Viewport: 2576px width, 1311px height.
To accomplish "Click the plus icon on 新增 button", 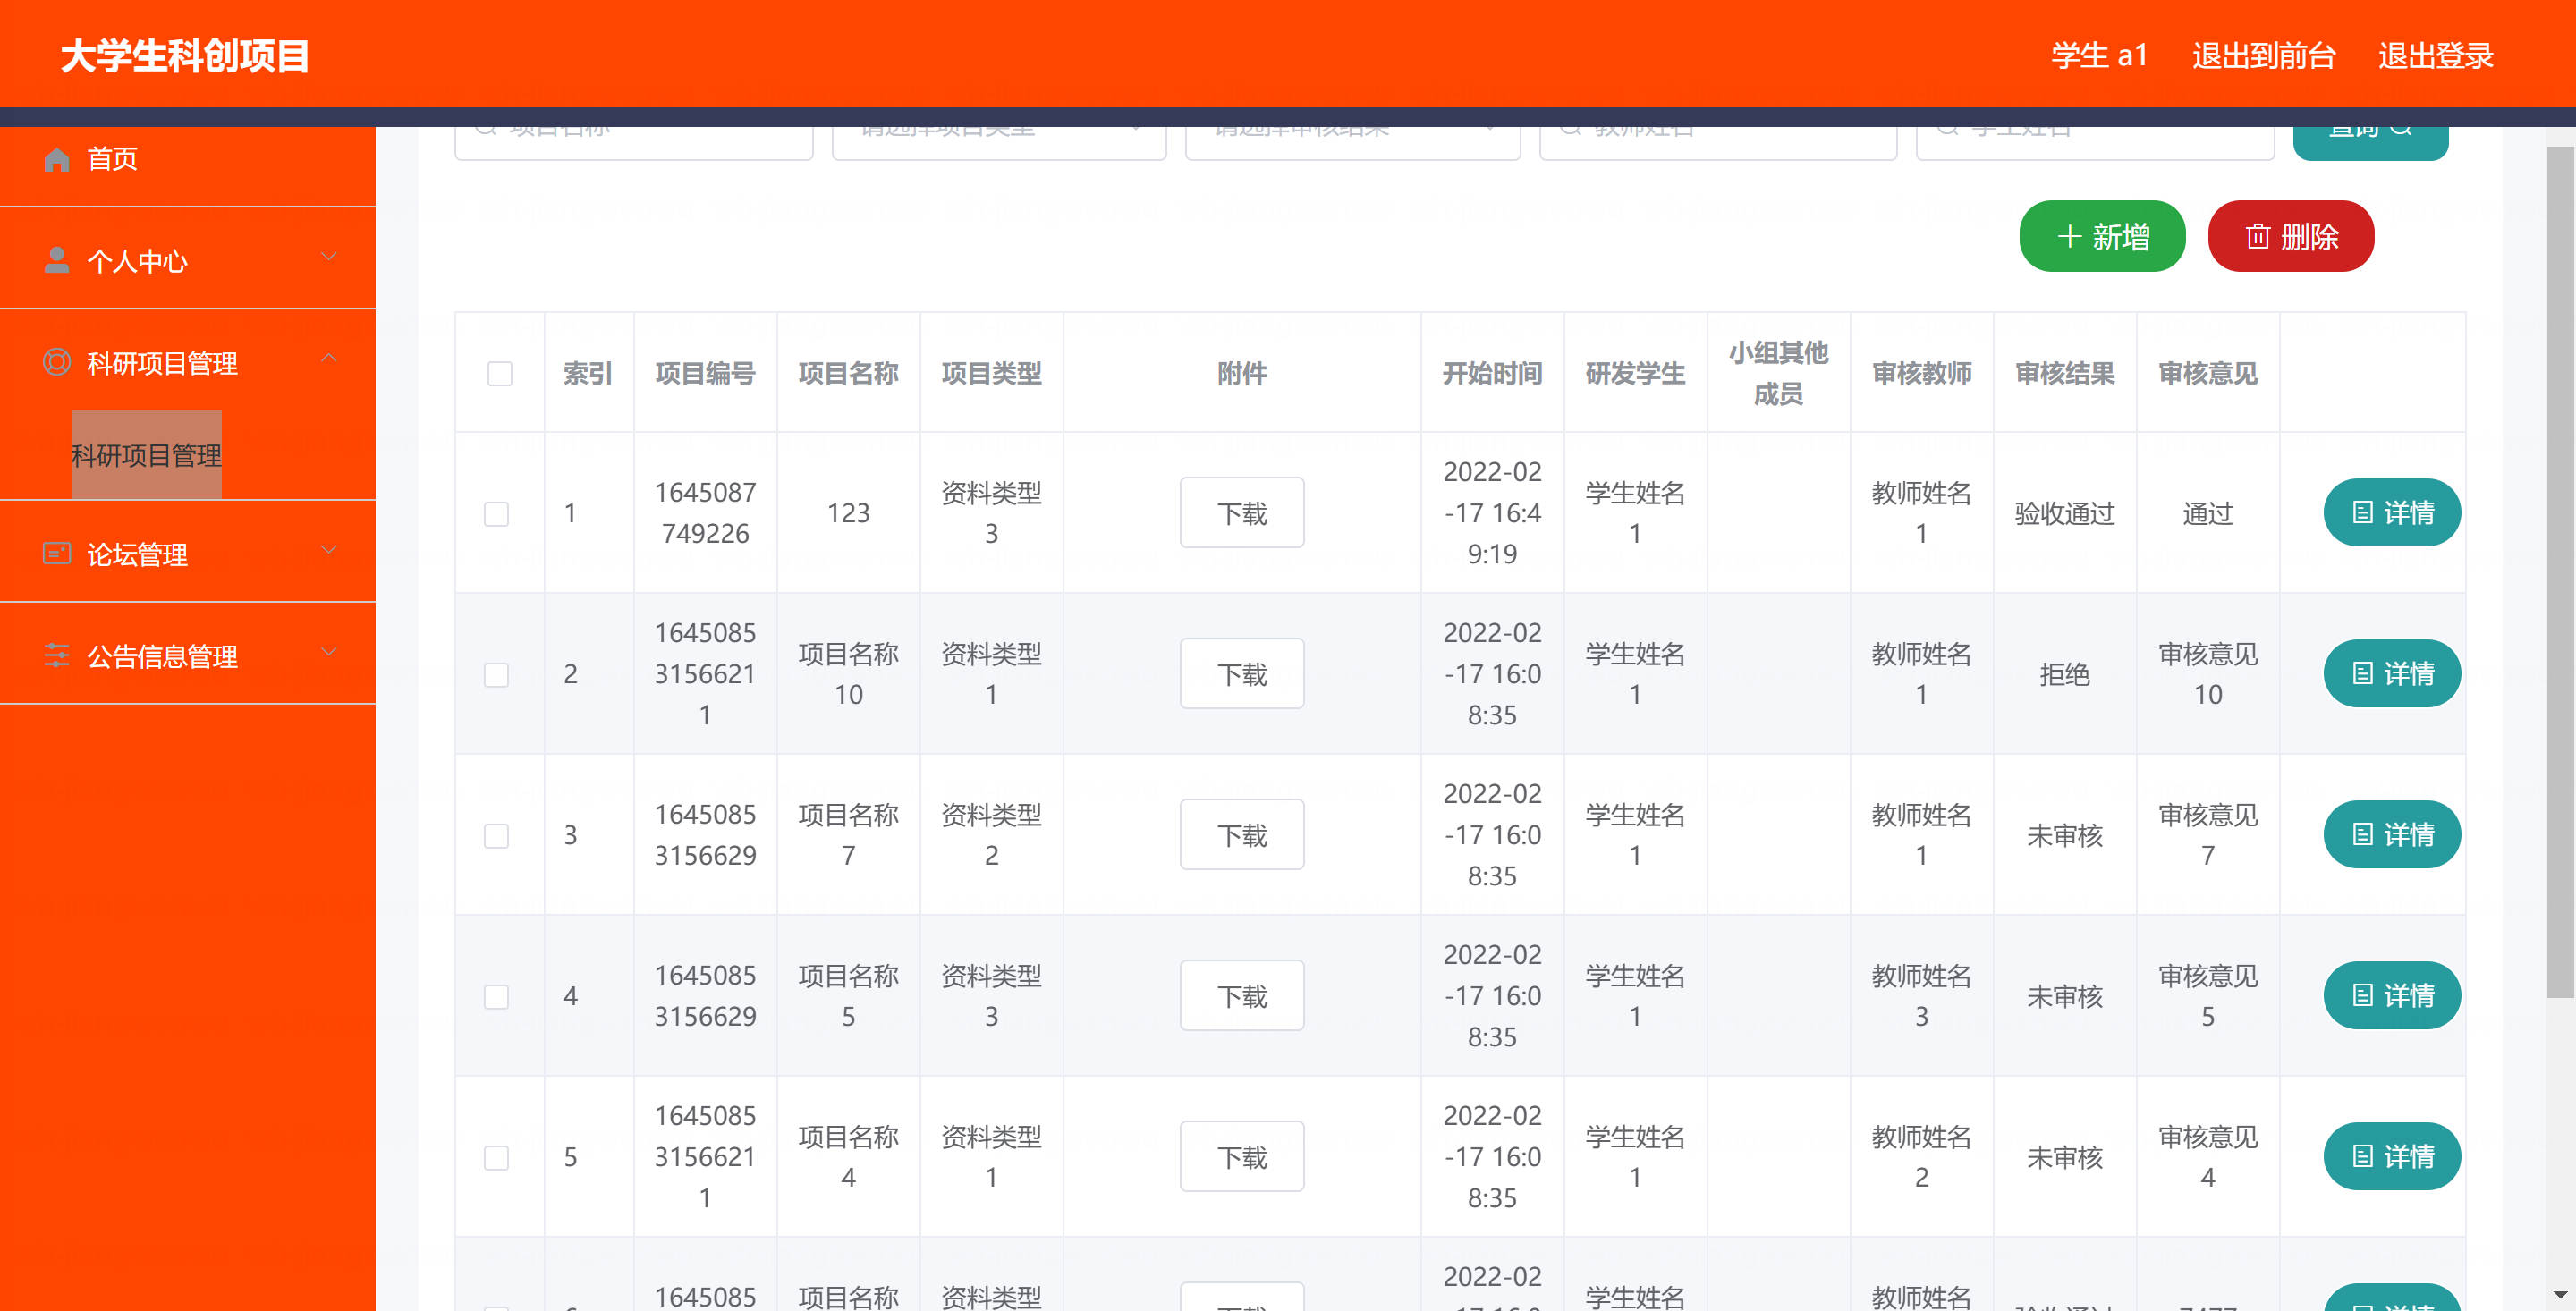I will (x=2069, y=237).
